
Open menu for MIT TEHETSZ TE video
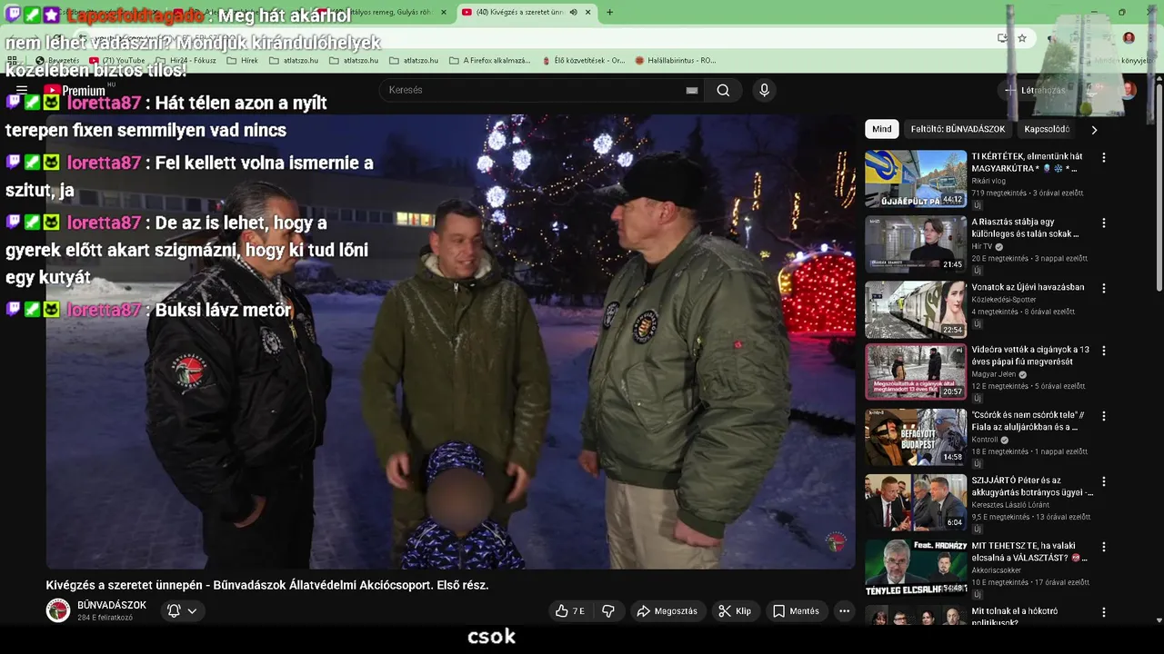point(1104,547)
